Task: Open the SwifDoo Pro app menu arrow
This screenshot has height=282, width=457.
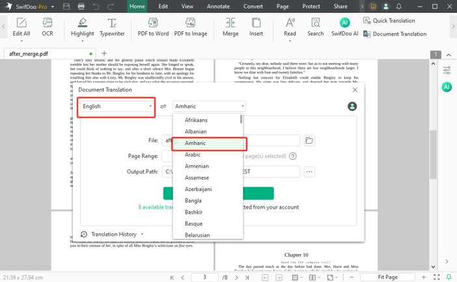Action: point(53,6)
